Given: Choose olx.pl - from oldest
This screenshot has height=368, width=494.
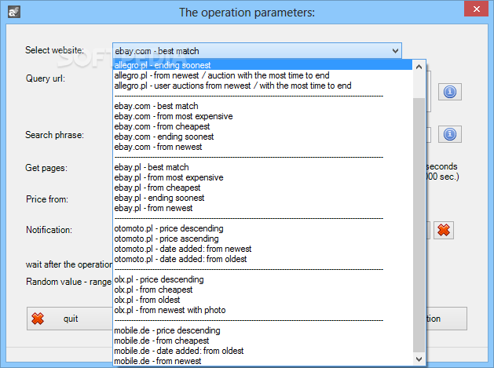Looking at the screenshot, I should coord(262,300).
